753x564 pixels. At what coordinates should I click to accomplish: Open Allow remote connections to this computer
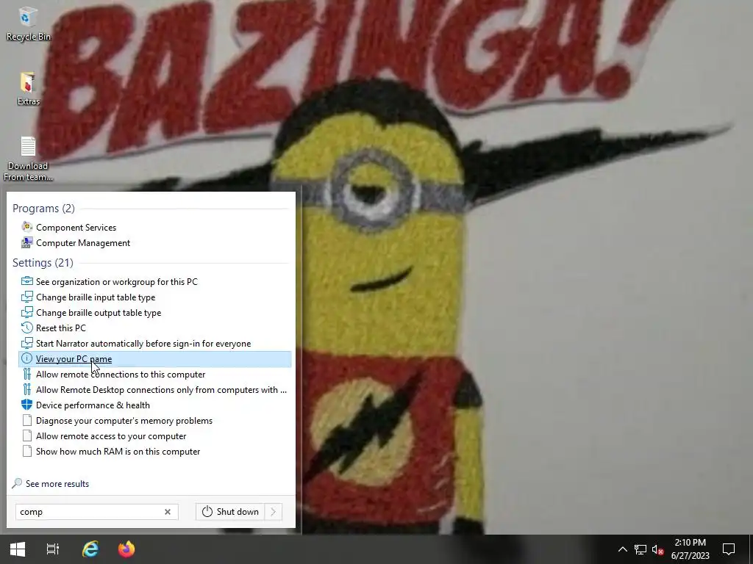point(121,374)
